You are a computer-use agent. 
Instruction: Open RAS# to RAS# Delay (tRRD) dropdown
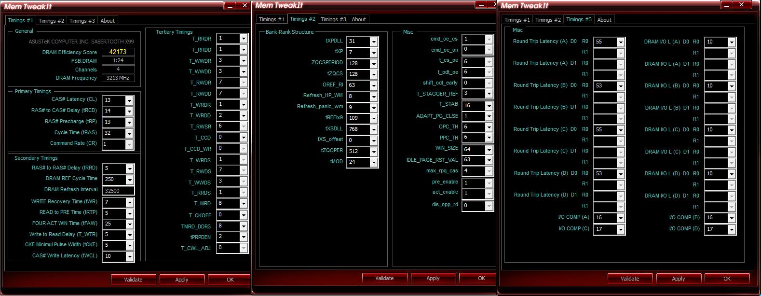[129, 169]
